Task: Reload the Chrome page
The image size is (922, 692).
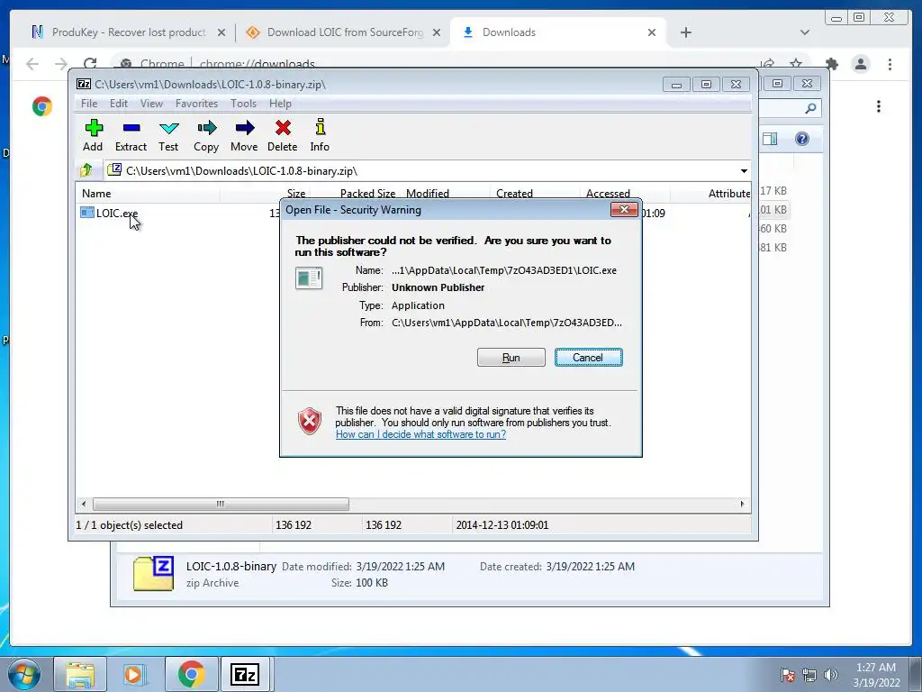Action: point(90,64)
